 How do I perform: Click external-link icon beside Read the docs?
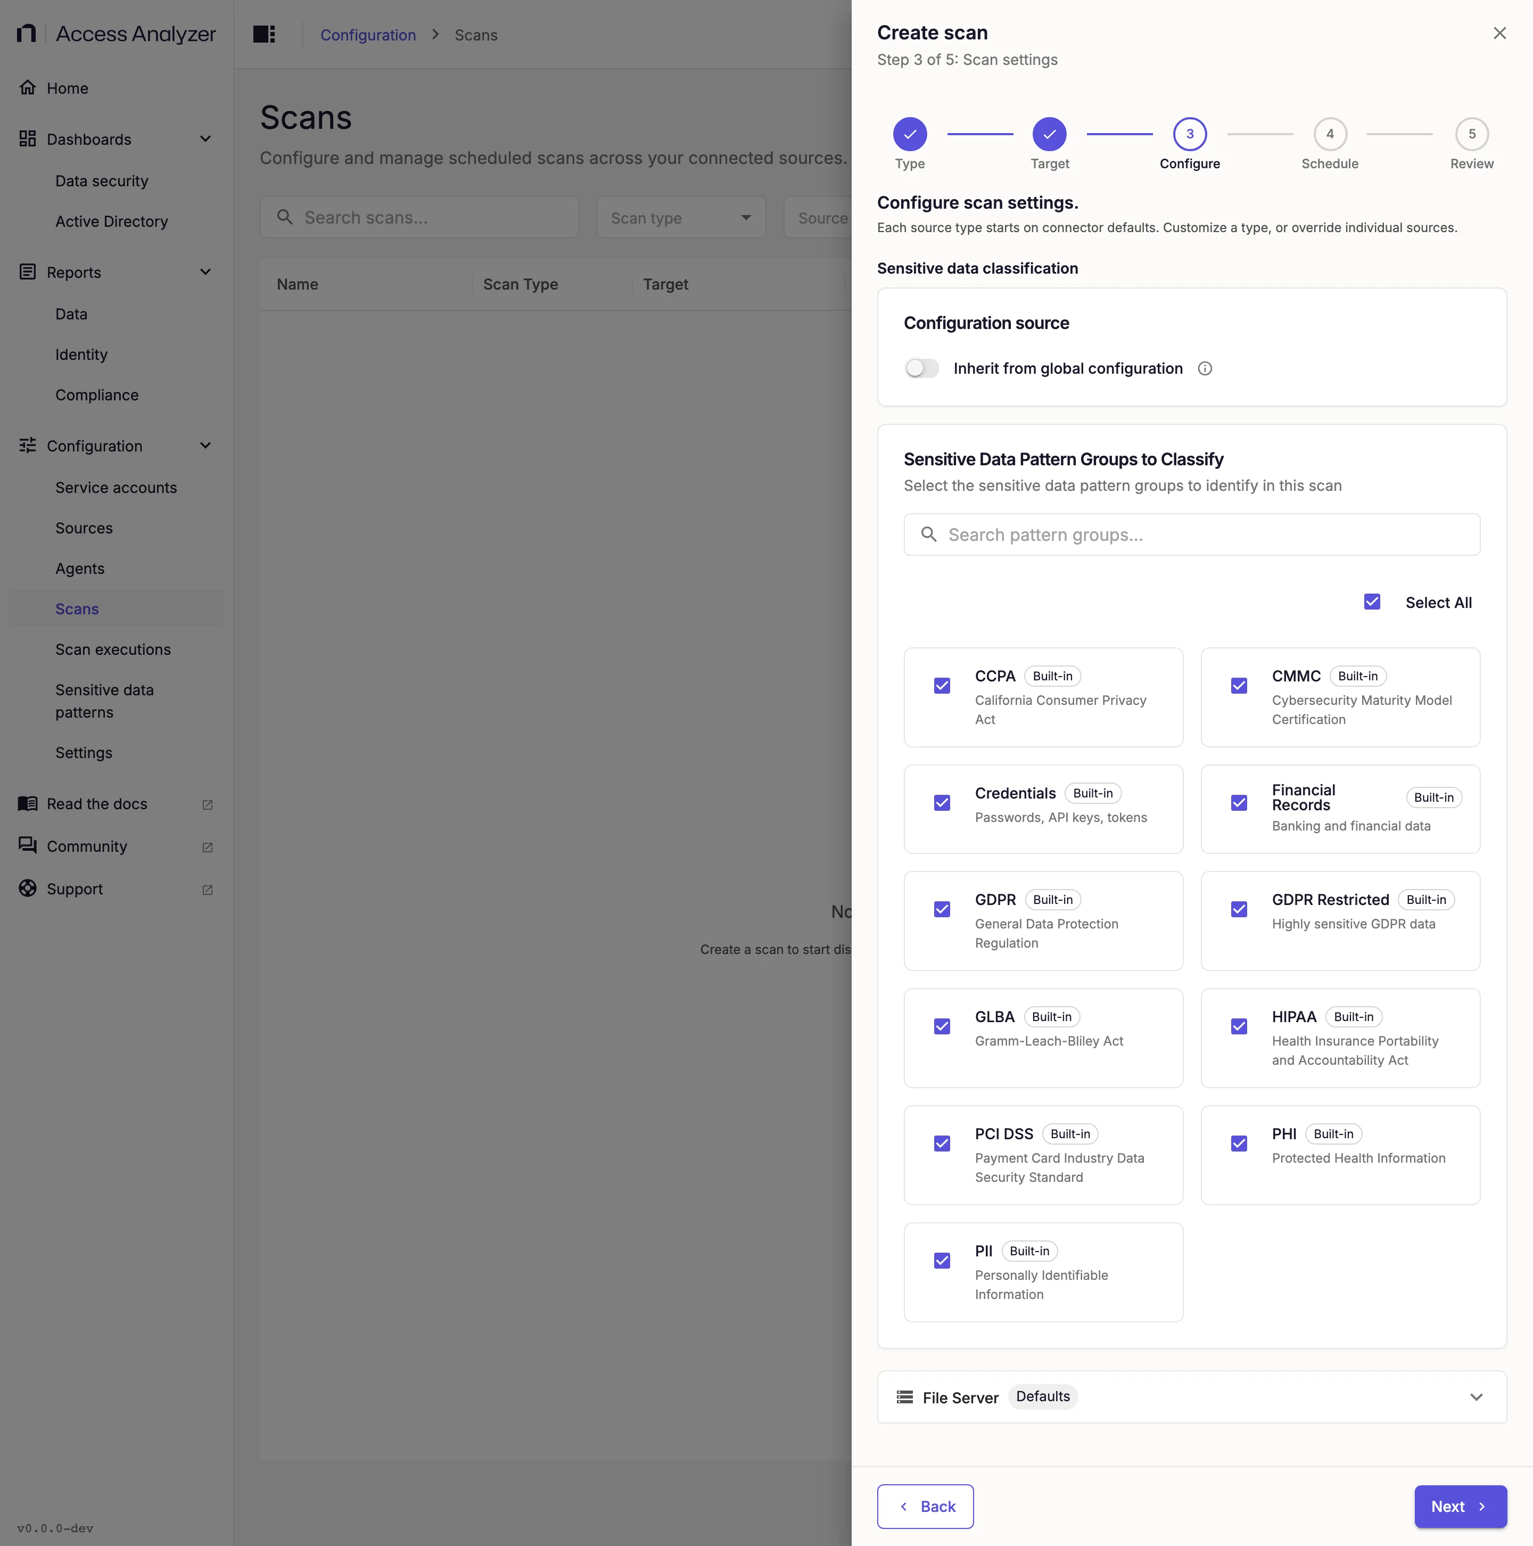pyautogui.click(x=207, y=804)
